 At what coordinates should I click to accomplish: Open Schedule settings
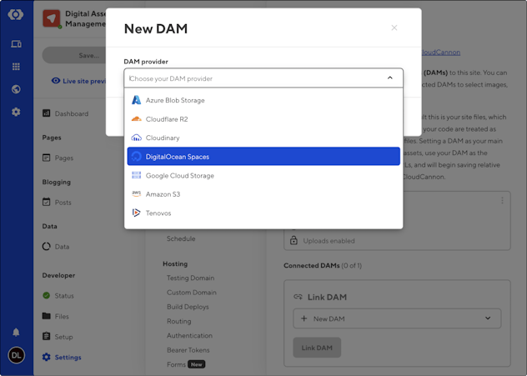pyautogui.click(x=181, y=238)
